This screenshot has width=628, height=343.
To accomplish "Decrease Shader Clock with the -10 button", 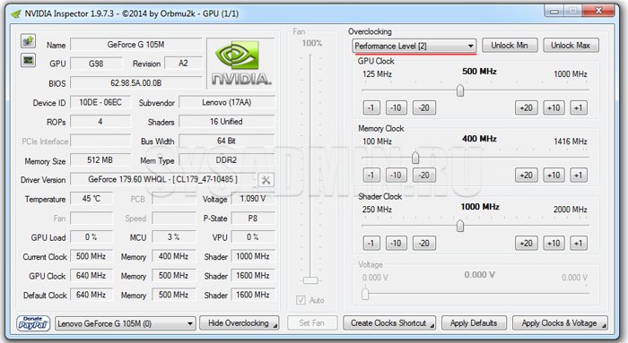I will [x=396, y=243].
